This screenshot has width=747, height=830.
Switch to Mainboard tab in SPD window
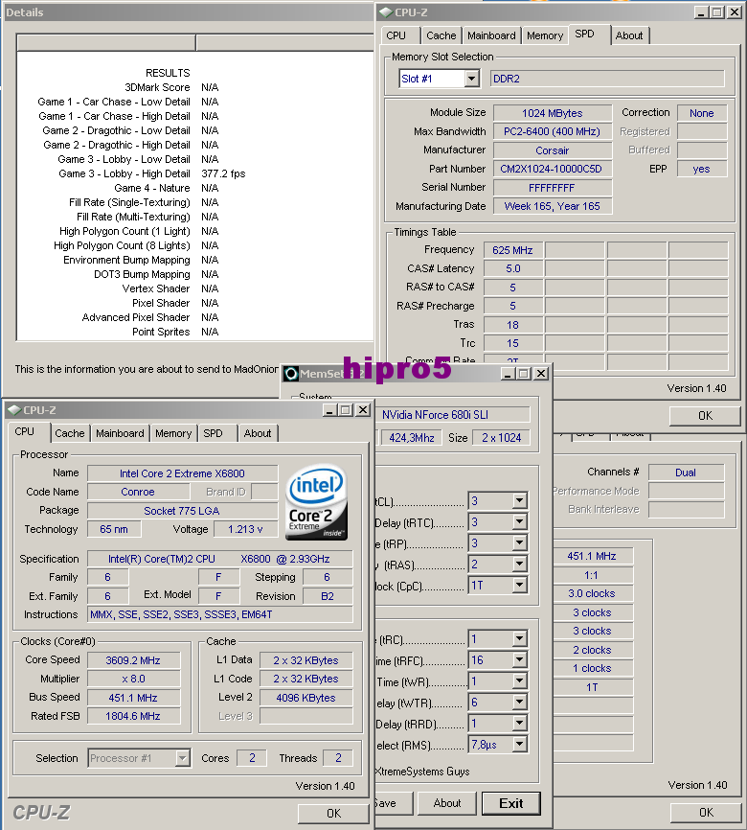pyautogui.click(x=491, y=35)
